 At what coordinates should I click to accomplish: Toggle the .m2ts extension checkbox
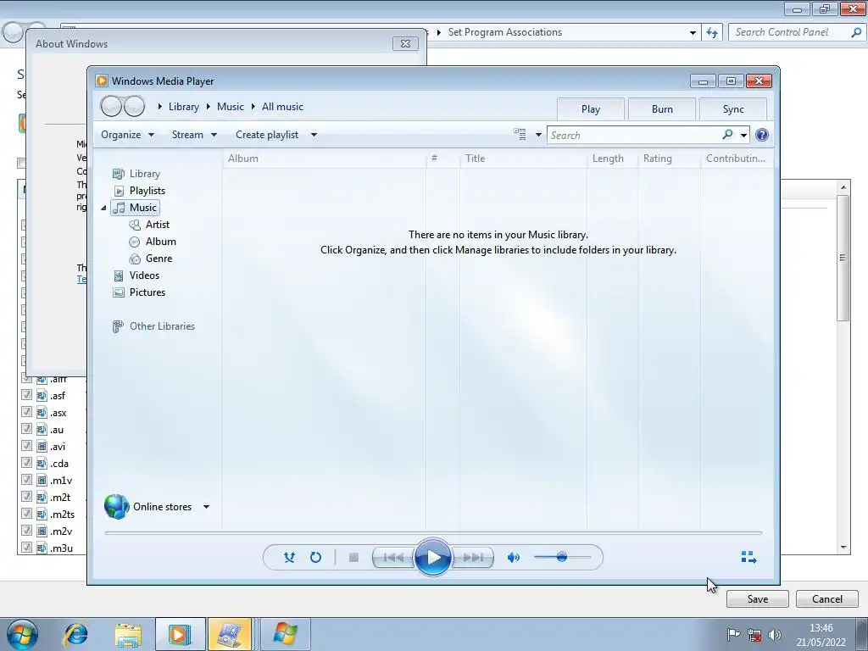coord(26,514)
